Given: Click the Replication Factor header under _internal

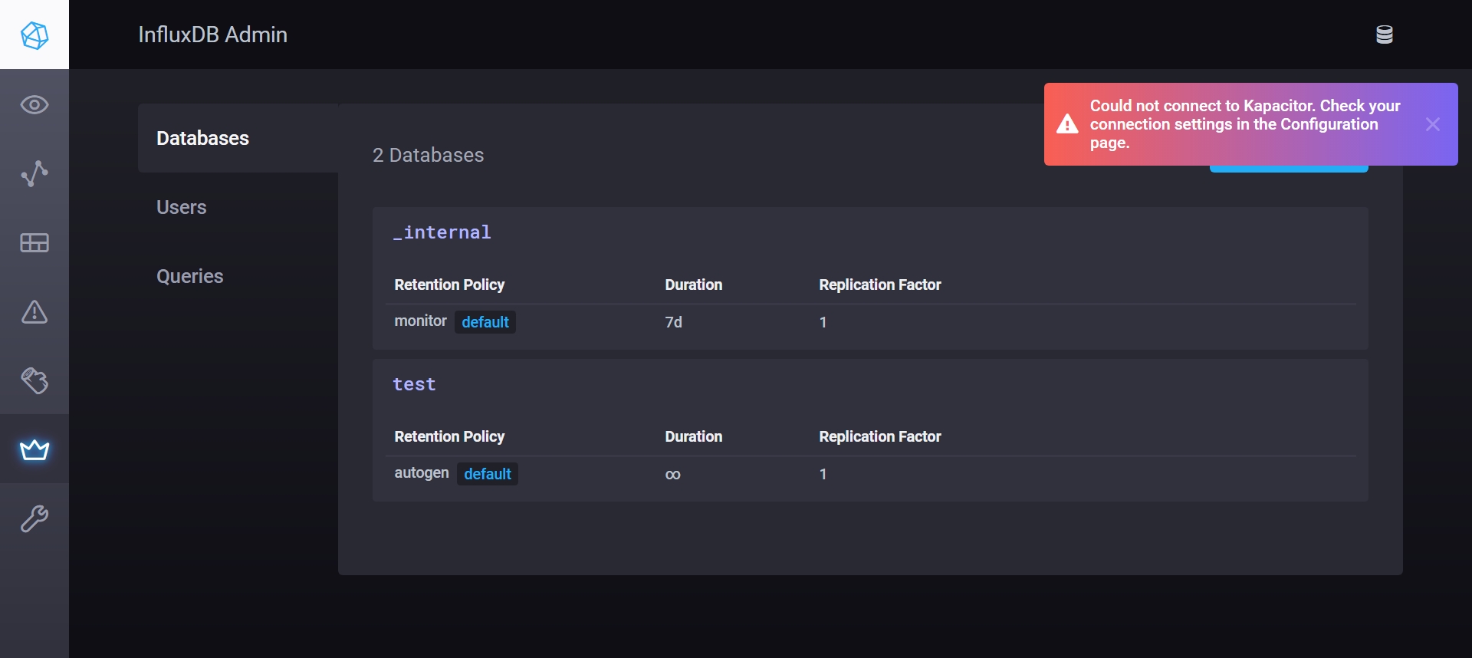Looking at the screenshot, I should click(879, 285).
